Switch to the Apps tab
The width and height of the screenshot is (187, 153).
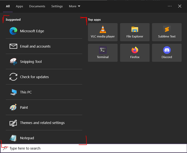click(19, 6)
